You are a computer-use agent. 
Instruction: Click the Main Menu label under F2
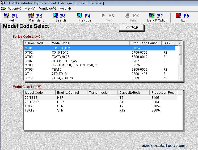pyautogui.click(x=36, y=20)
